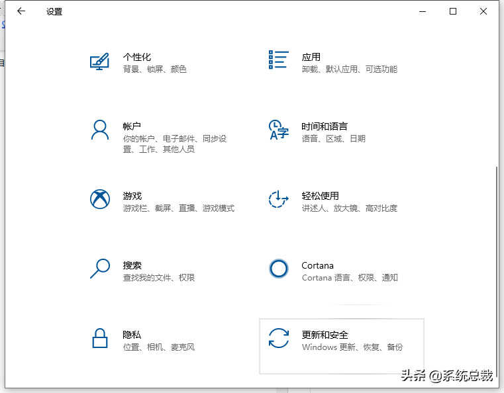Click description 语音、区域、日期
Viewport: 504px width, 393px height.
pos(334,138)
